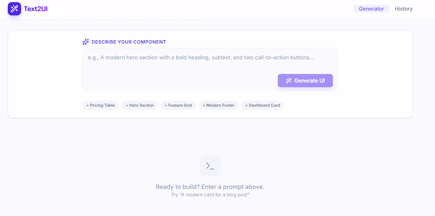This screenshot has width=435, height=216.
Task: Click the sparkle icon beside Describe Your Component
Action: (x=85, y=42)
